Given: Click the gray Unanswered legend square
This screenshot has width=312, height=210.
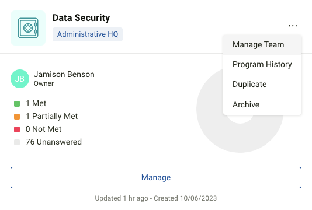Looking at the screenshot, I should click(x=17, y=142).
